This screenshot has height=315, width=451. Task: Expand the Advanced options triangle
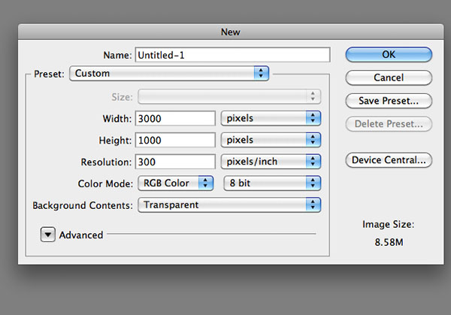(x=47, y=235)
